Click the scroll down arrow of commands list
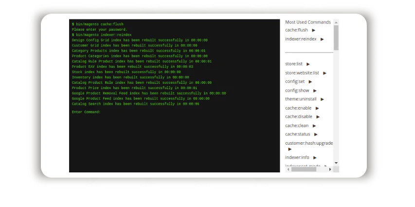 pyautogui.click(x=336, y=163)
